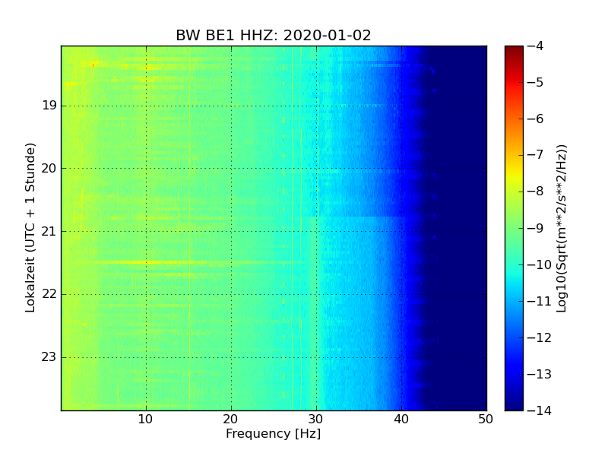Click the y-axis tick label '21'
The image size is (608, 456).
click(x=49, y=232)
